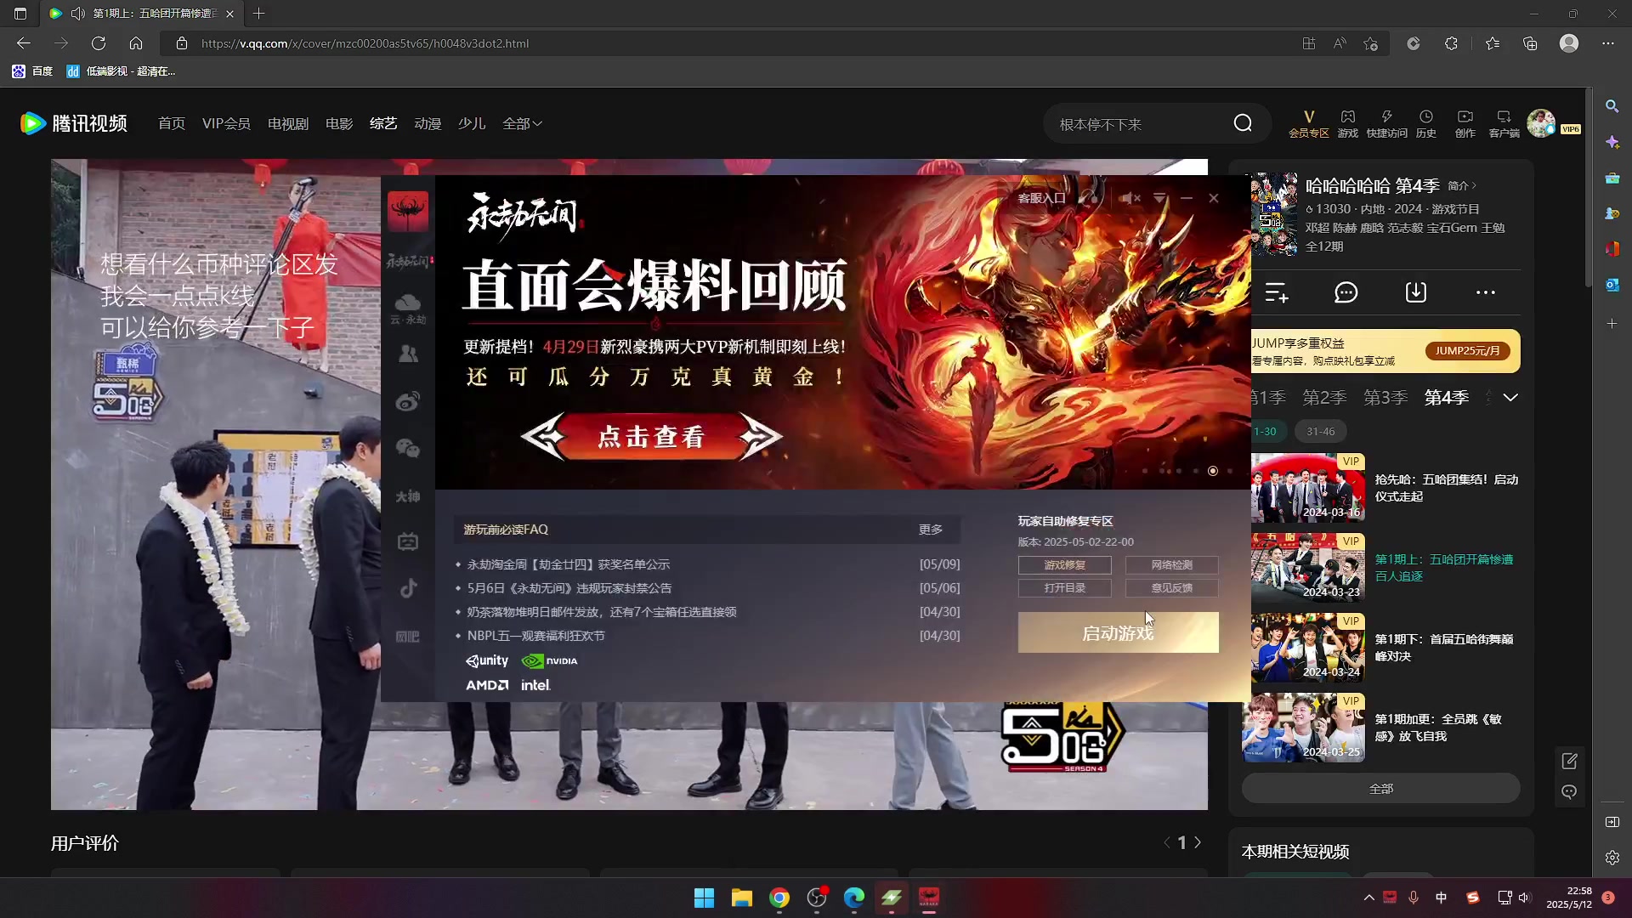Expand 简介 for 哈哈哈哈哈 第4季
This screenshot has height=918, width=1632.
point(1462,186)
